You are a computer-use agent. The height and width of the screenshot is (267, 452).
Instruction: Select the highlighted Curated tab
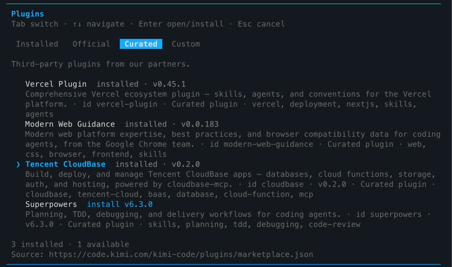coord(141,44)
